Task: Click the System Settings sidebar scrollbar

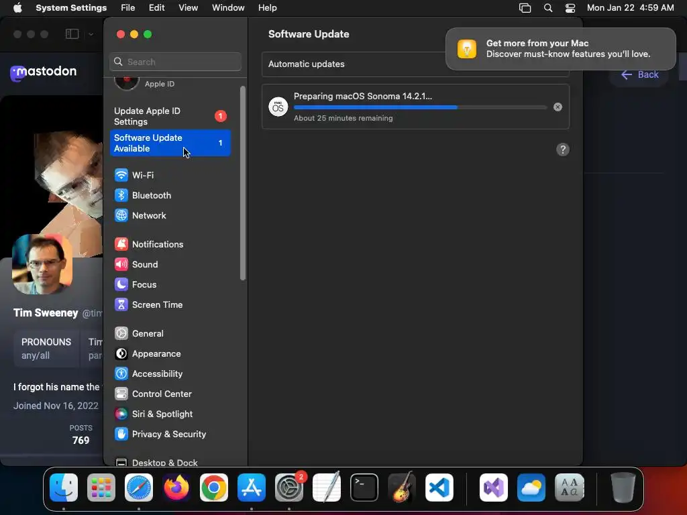Action: [242, 183]
